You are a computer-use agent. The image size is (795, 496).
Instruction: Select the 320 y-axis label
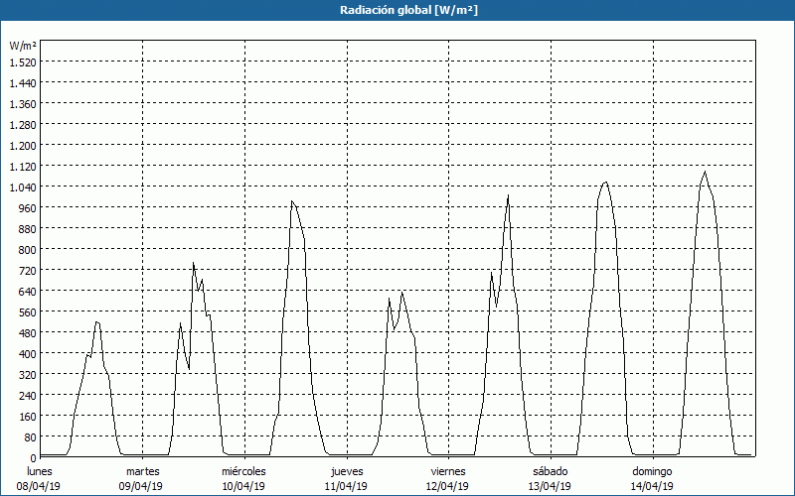tap(29, 375)
